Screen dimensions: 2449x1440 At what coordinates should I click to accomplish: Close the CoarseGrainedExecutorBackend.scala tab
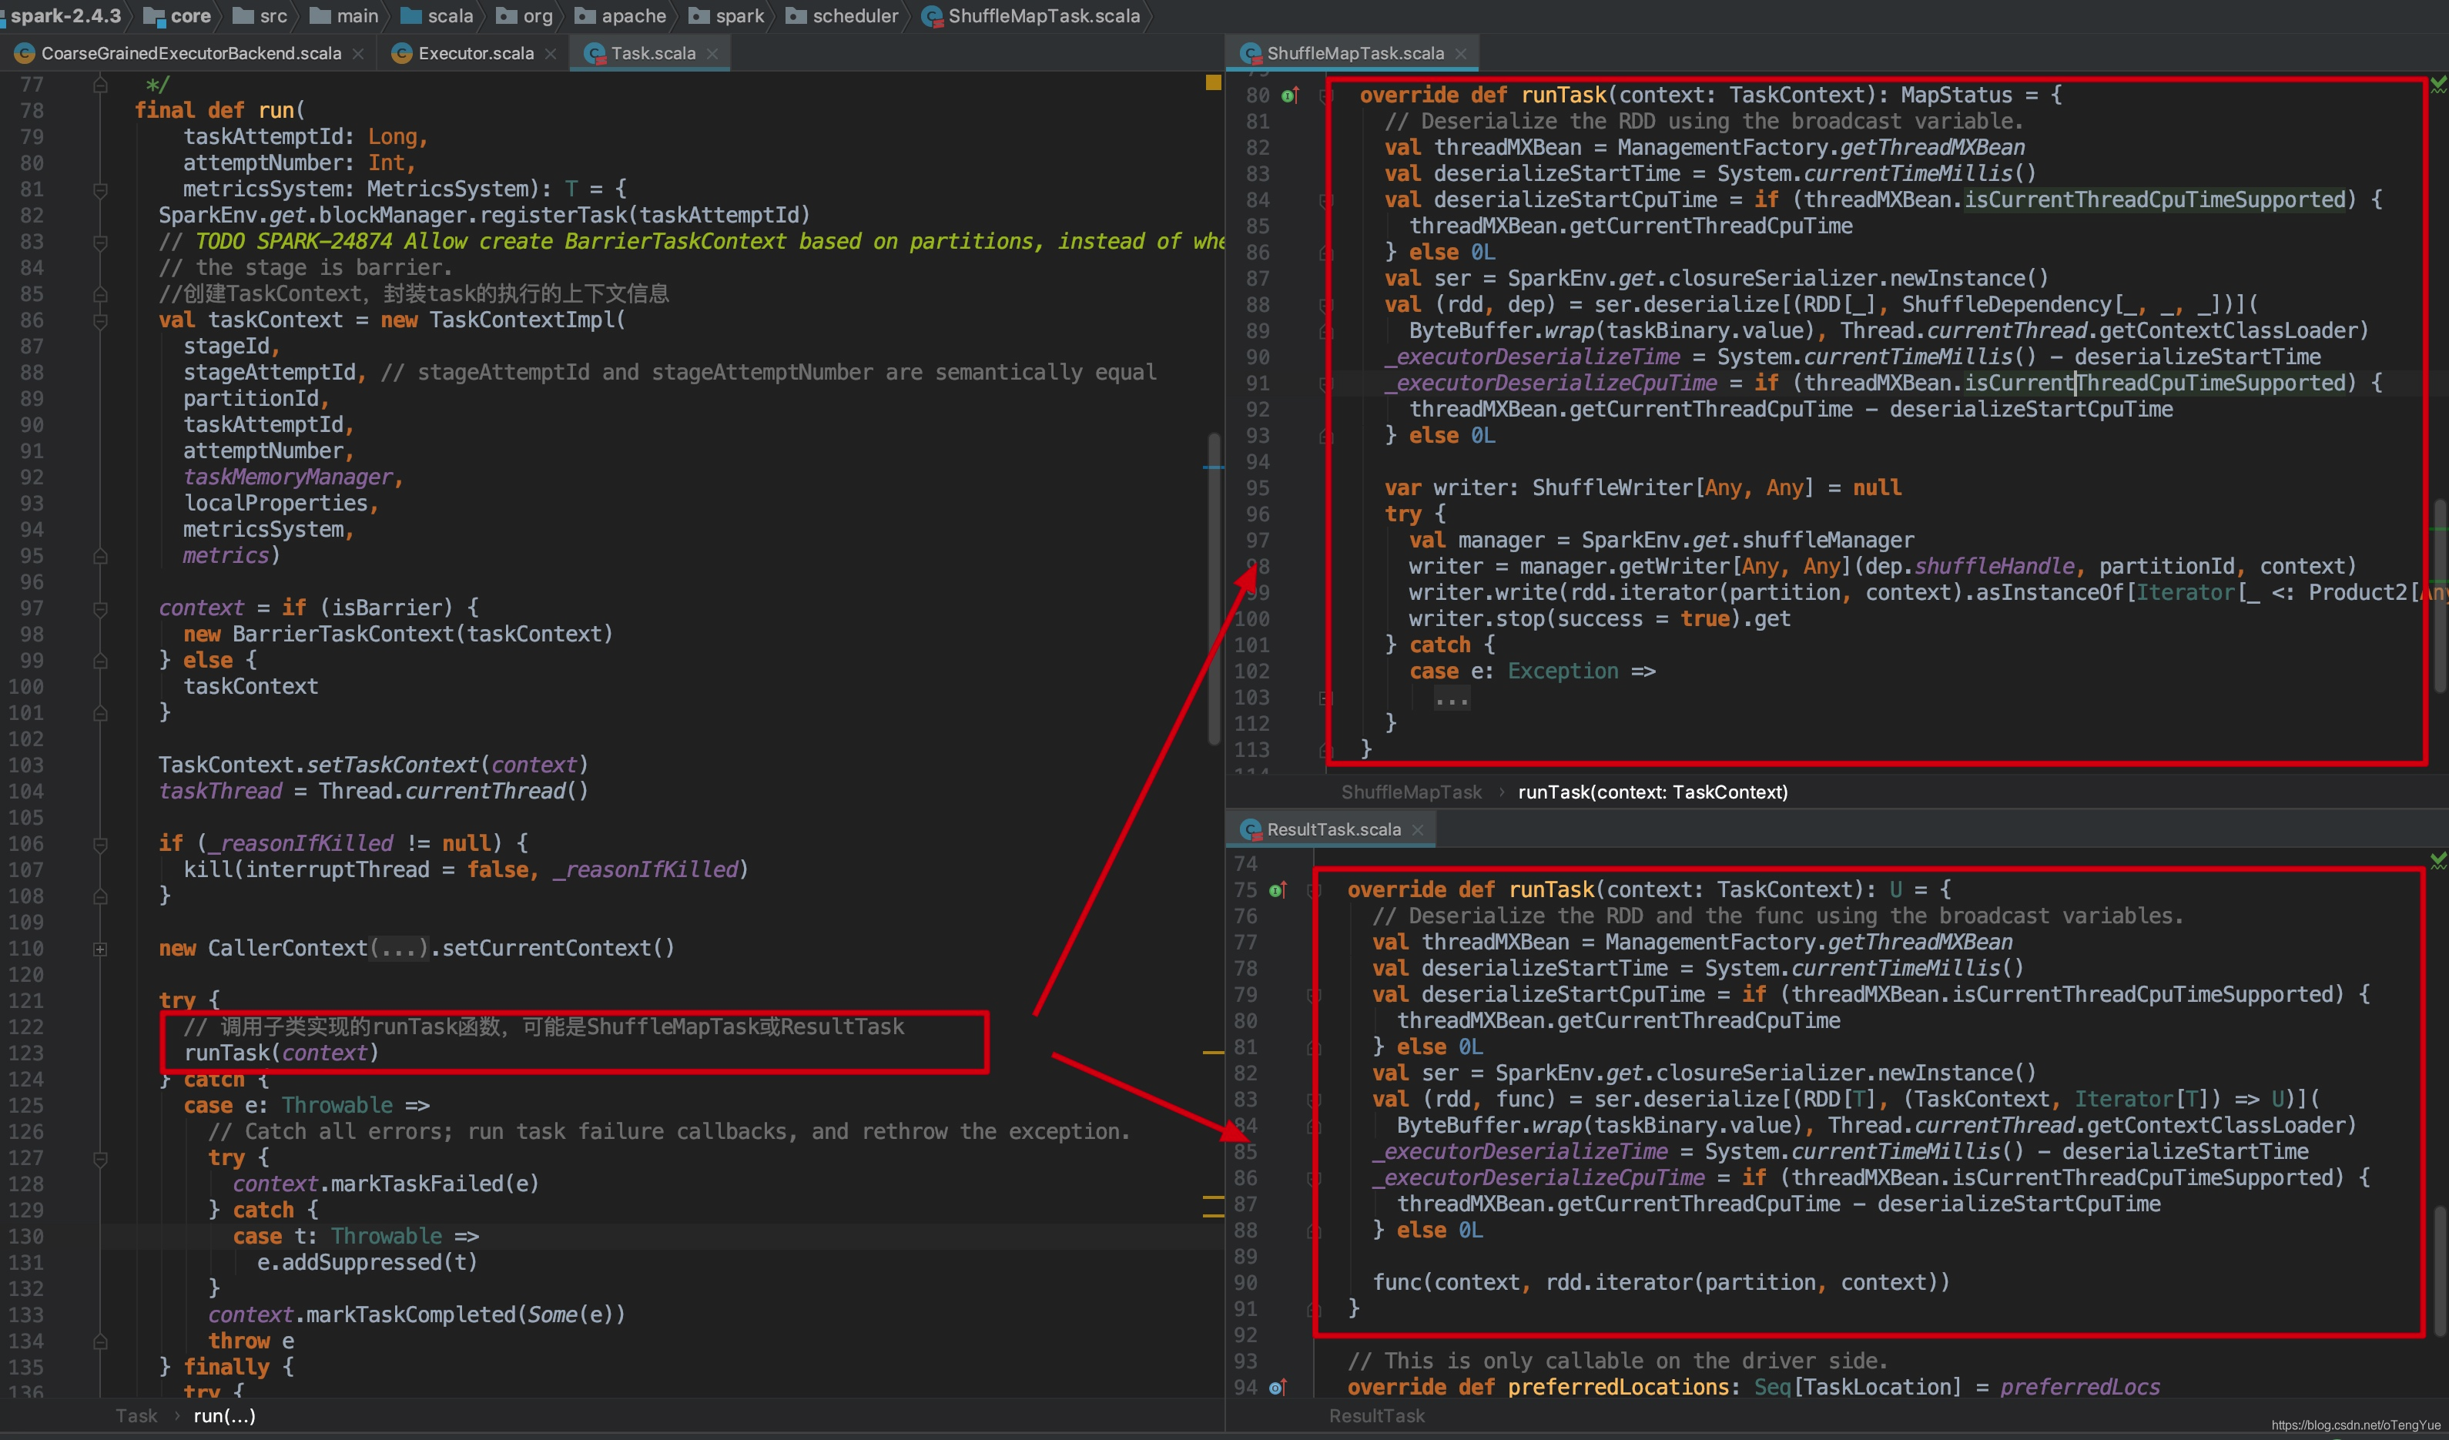(x=357, y=55)
